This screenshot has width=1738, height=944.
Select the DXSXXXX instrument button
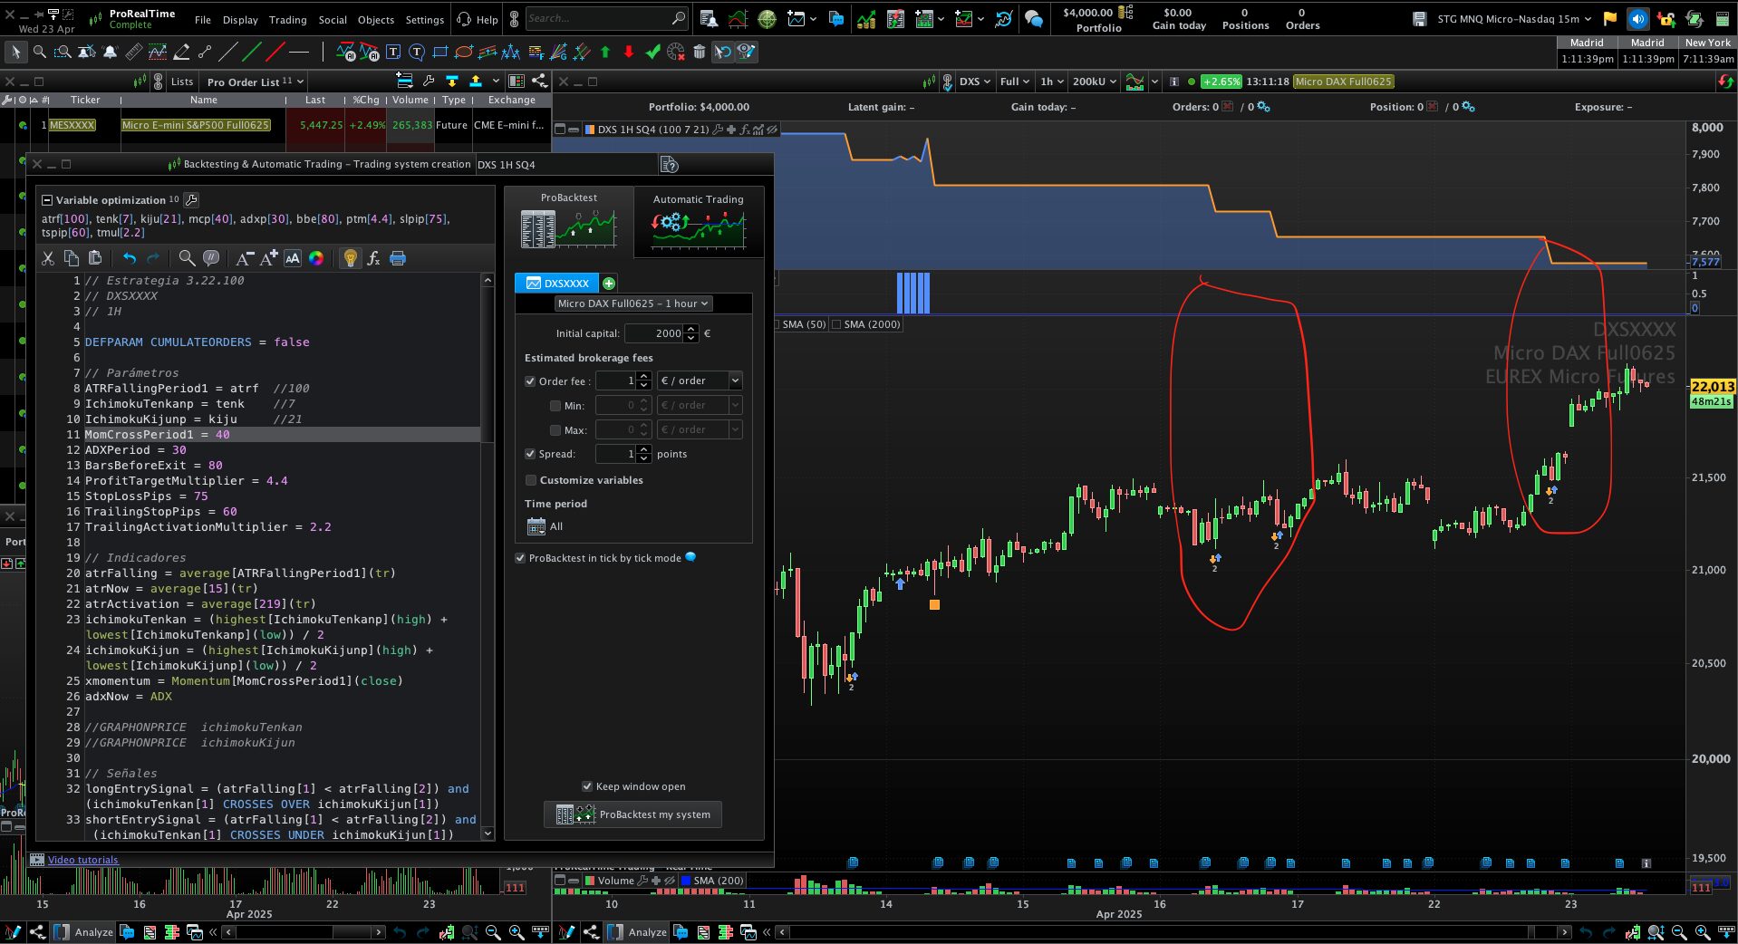pyautogui.click(x=557, y=284)
